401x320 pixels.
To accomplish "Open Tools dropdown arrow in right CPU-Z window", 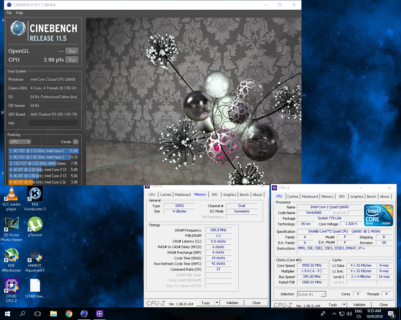I will pos(344,305).
